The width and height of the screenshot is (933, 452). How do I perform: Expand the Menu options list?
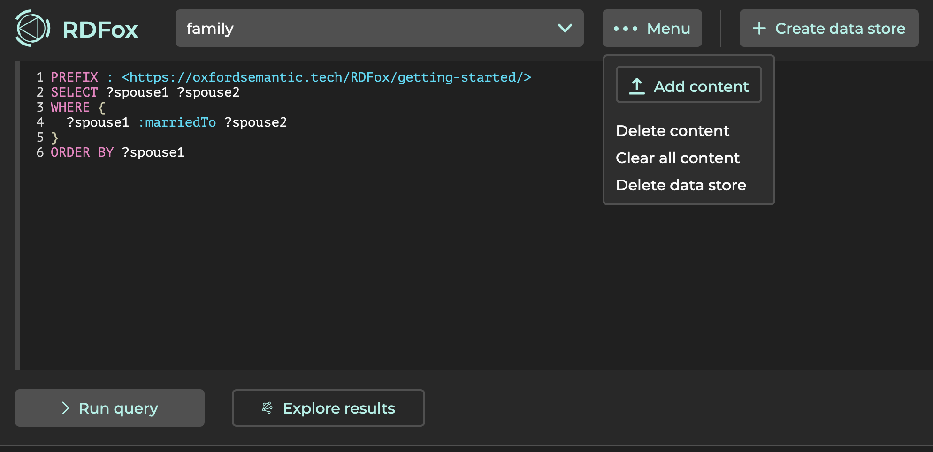coord(652,28)
